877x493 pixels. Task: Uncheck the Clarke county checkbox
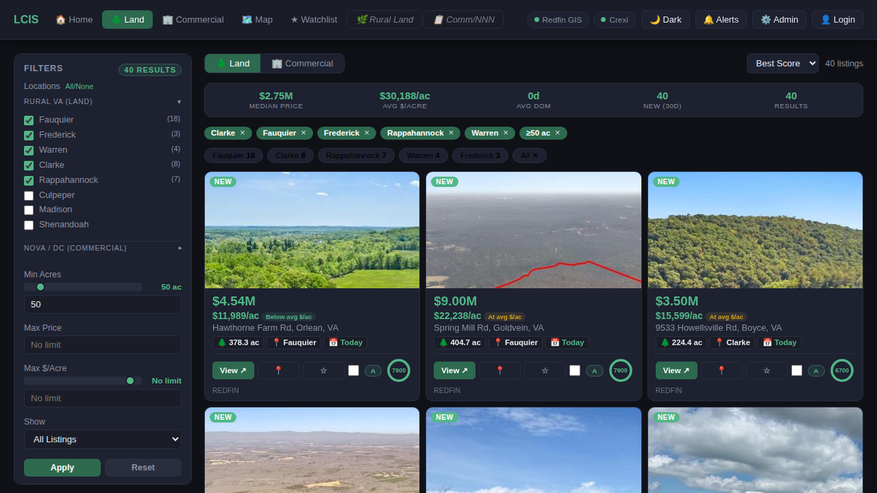(x=29, y=166)
